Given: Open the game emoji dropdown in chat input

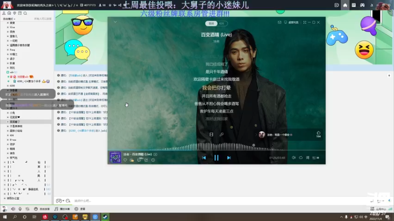Looking at the screenshot, I should point(60,201).
